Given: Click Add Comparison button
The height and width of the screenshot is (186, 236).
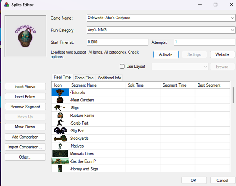Looking at the screenshot, I should 25,137.
